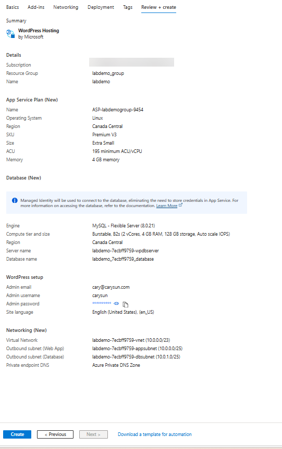
Task: Download a template for automation
Action: coord(155,434)
